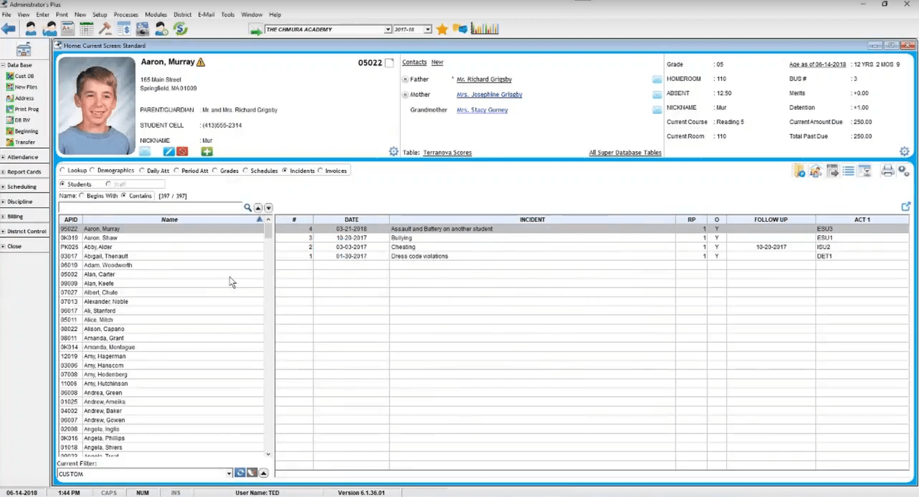Open the school selector dropdown showing THE CHMURA ACADEMY
The height and width of the screenshot is (497, 919).
(388, 29)
